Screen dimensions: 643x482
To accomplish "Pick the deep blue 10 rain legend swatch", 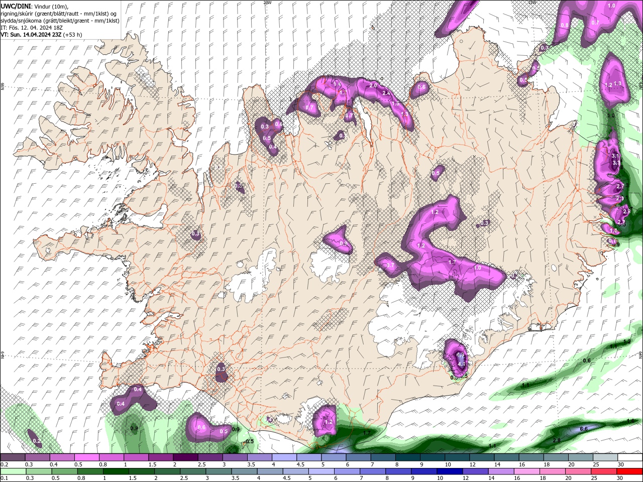I will point(450,471).
